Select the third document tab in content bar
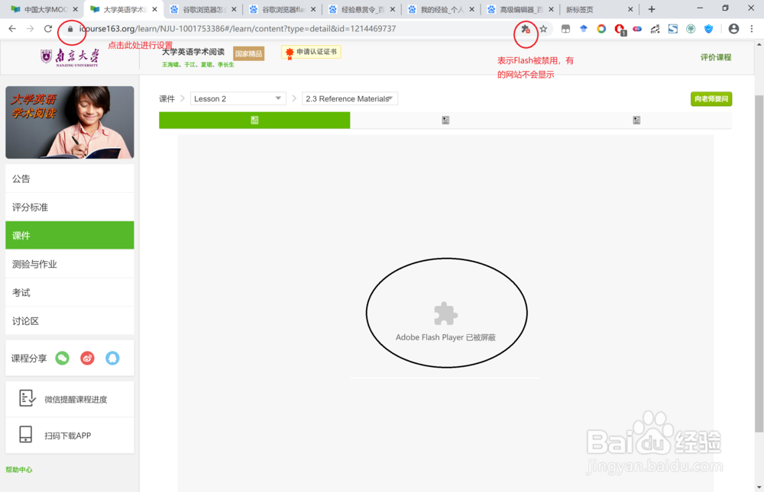This screenshot has height=492, width=764. coord(636,121)
